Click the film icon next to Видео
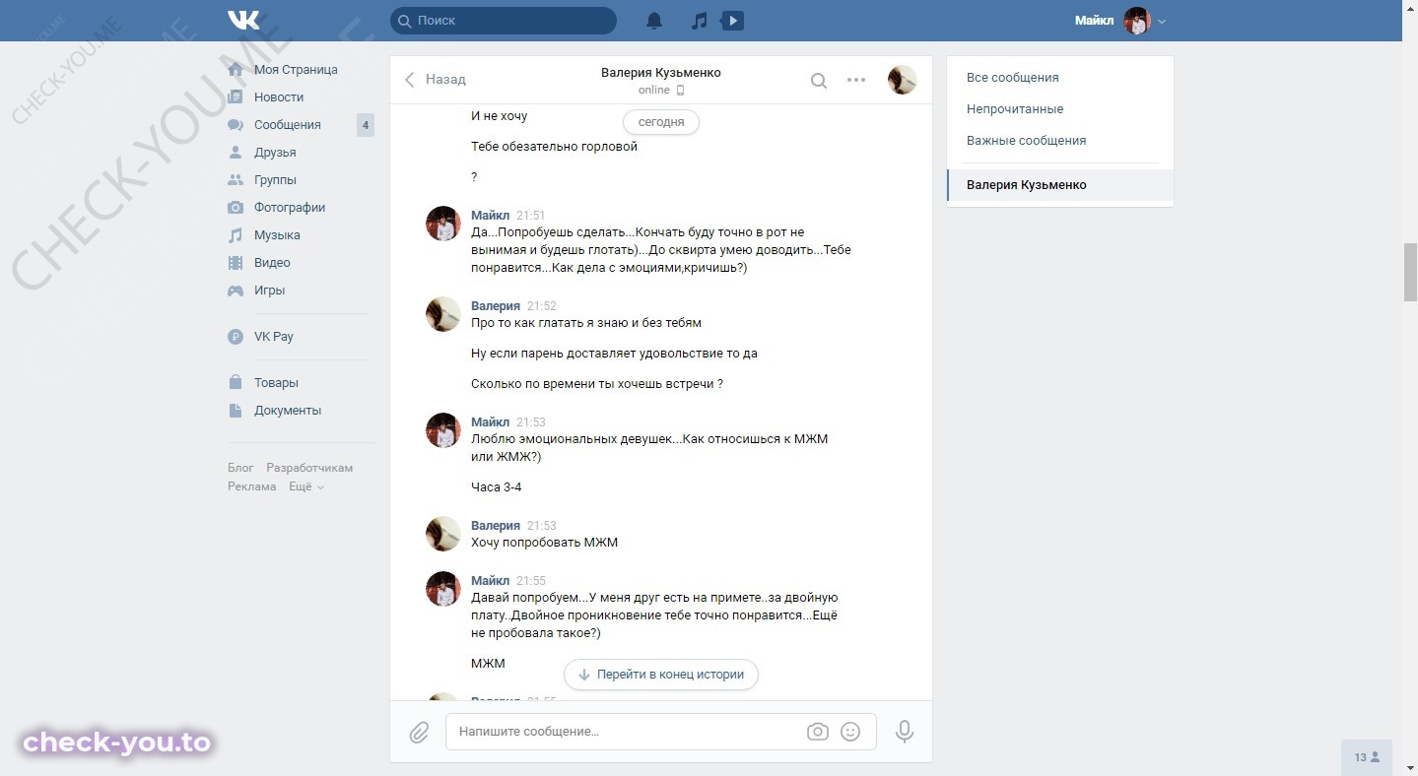 [x=236, y=263]
